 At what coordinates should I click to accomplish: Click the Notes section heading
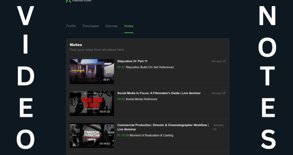point(76,45)
